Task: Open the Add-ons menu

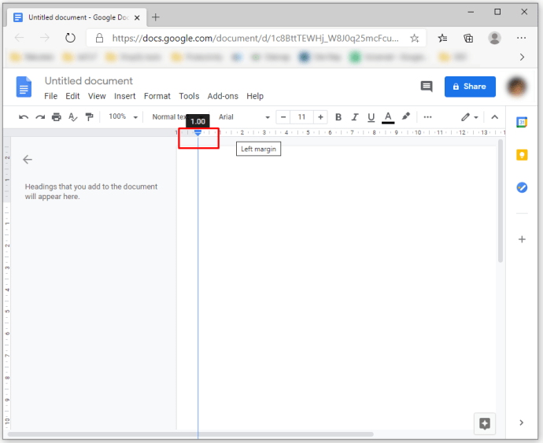Action: click(223, 96)
